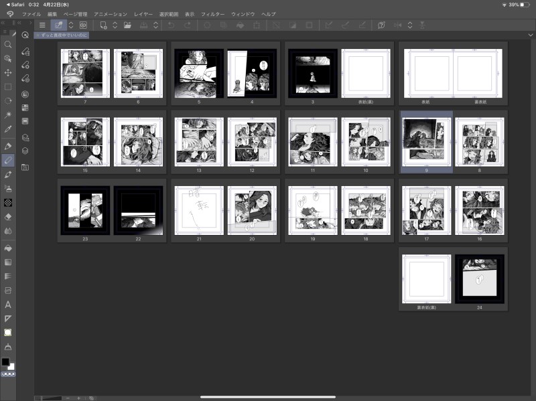Click the Clip Studio logo icon

(x=10, y=14)
